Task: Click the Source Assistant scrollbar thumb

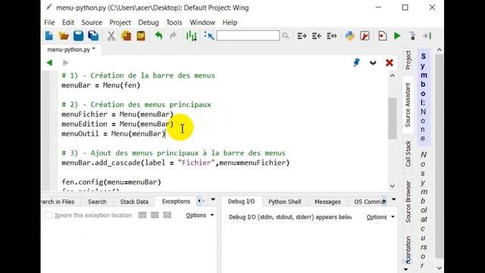Action: coord(440,156)
